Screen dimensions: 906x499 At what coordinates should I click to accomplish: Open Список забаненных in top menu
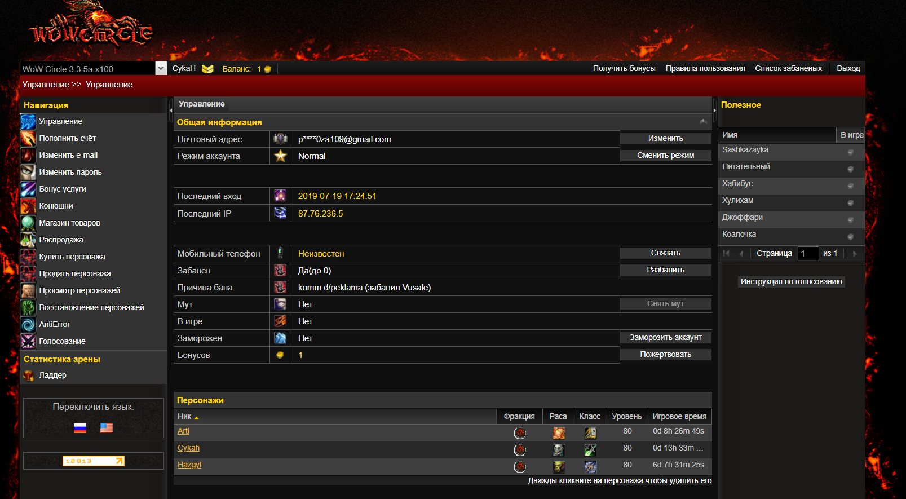pos(788,68)
